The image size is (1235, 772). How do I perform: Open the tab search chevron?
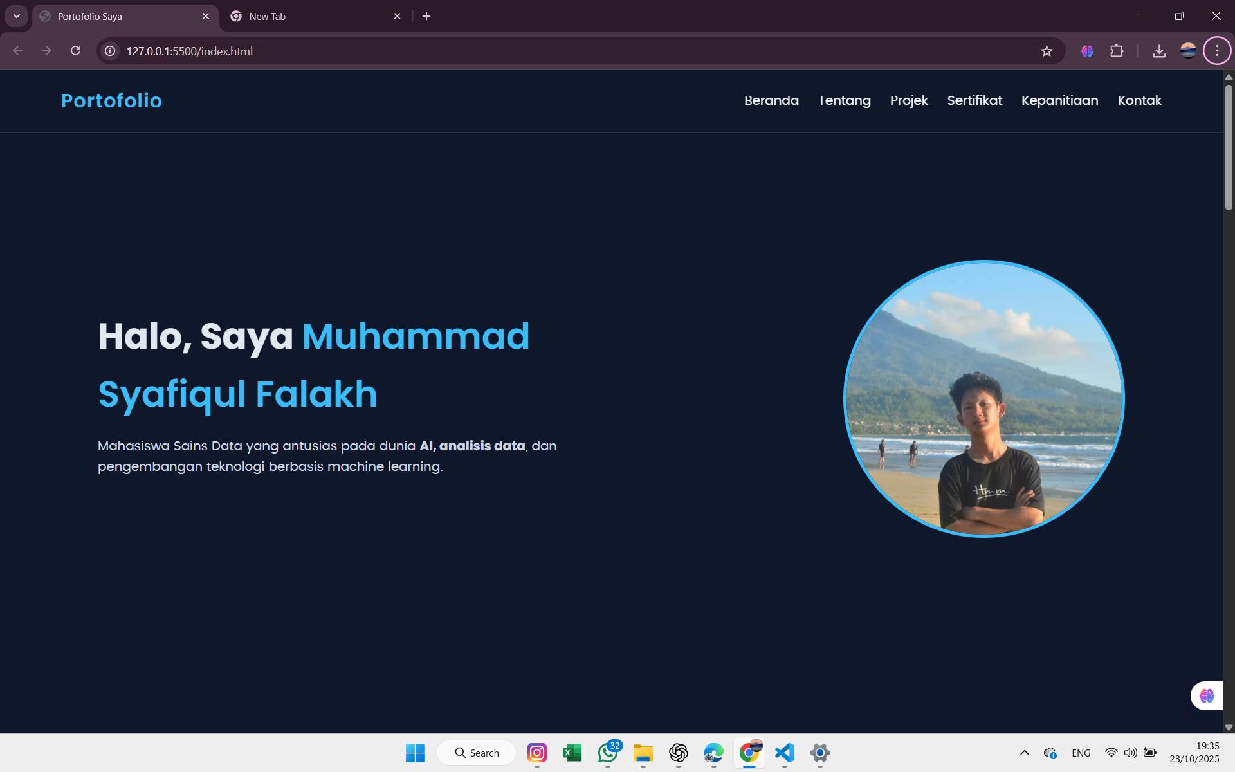point(16,15)
